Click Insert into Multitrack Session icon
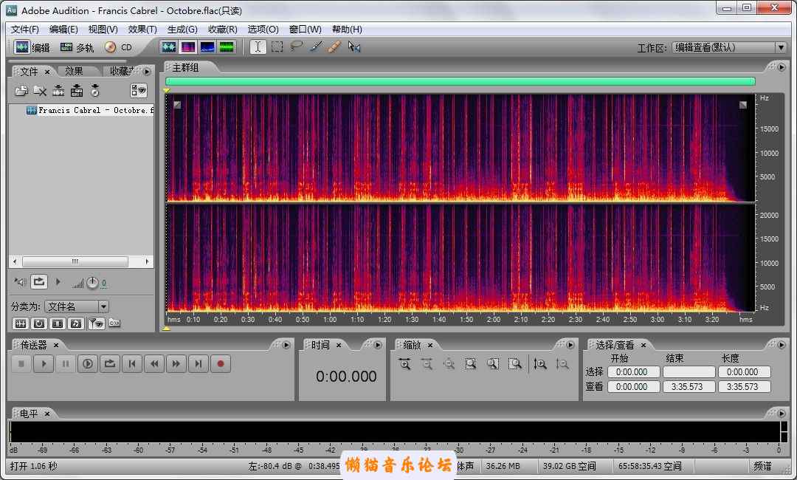 58,91
